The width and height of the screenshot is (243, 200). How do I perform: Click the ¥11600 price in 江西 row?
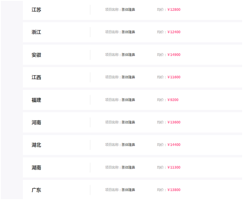pos(174,77)
